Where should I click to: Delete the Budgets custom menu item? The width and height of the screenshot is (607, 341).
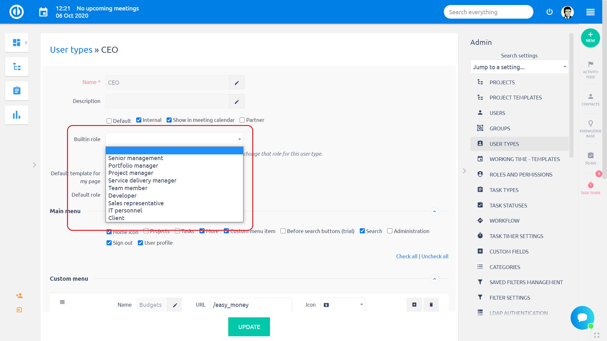[x=431, y=305]
